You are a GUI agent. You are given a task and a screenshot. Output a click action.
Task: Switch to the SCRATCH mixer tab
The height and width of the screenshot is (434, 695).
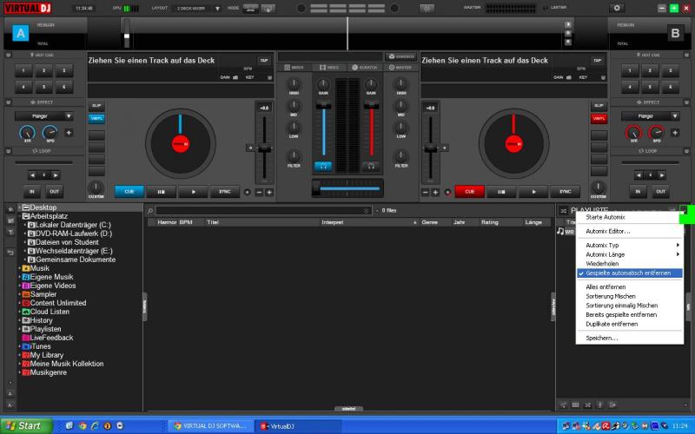[x=365, y=68]
